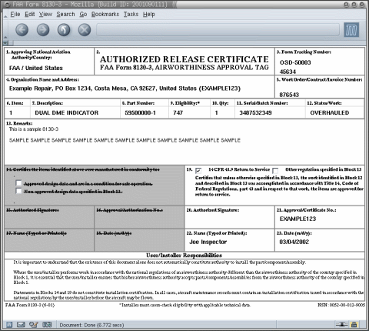Click the security padlock icon

(354, 325)
